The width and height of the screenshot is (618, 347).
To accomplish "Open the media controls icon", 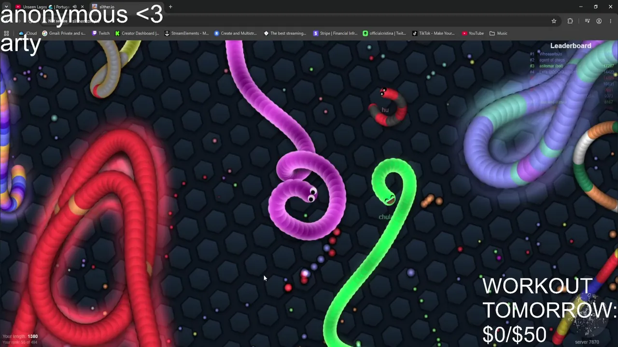I will 587,21.
